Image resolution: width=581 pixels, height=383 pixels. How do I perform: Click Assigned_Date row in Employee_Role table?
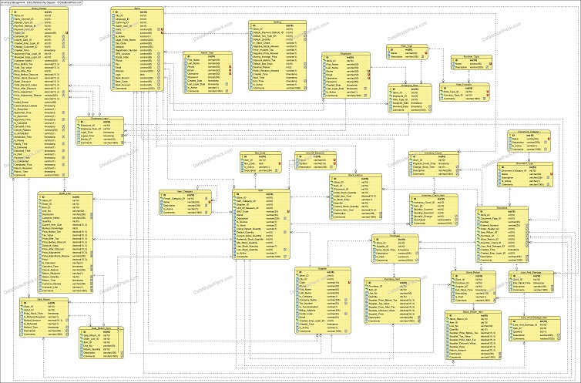pos(410,103)
